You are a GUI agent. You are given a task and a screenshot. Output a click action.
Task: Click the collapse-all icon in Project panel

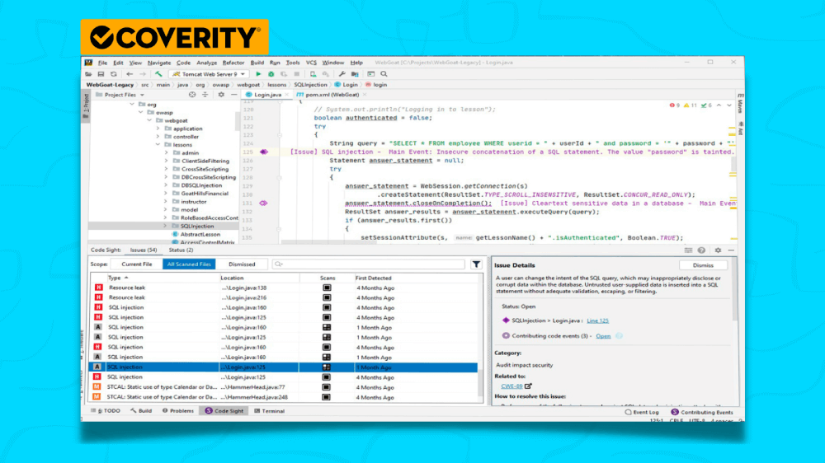(x=205, y=95)
